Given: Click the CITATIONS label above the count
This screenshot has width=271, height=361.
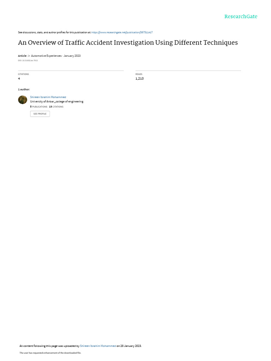Looking at the screenshot, I should pos(24,74).
